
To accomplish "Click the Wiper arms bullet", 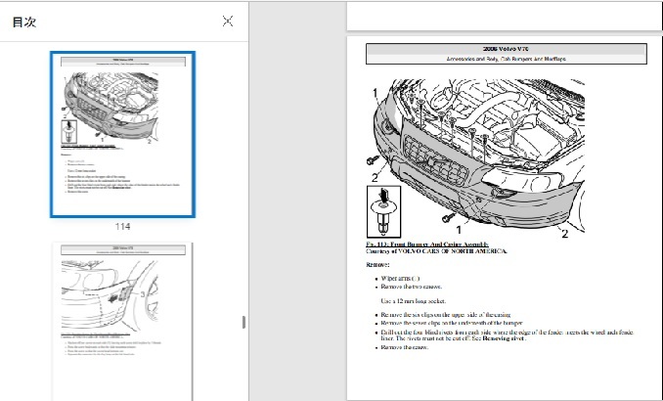I will tap(400, 279).
